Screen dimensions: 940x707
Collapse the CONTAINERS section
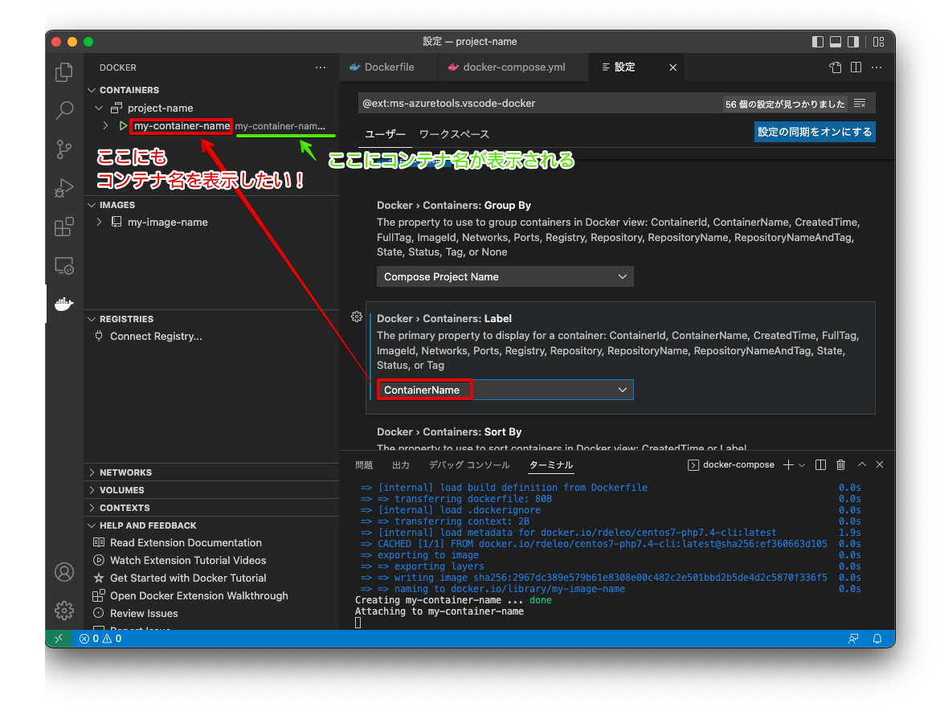tap(92, 90)
